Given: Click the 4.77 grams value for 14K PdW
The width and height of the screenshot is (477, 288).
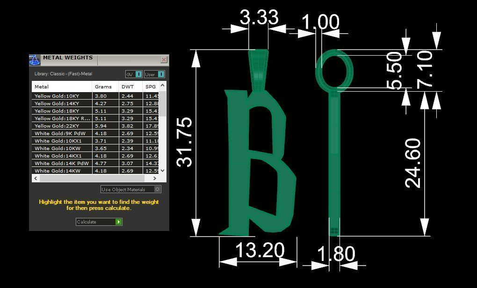Looking at the screenshot, I should pyautogui.click(x=101, y=163).
